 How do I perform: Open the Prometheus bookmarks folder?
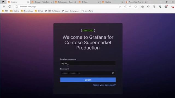pos(27,11)
